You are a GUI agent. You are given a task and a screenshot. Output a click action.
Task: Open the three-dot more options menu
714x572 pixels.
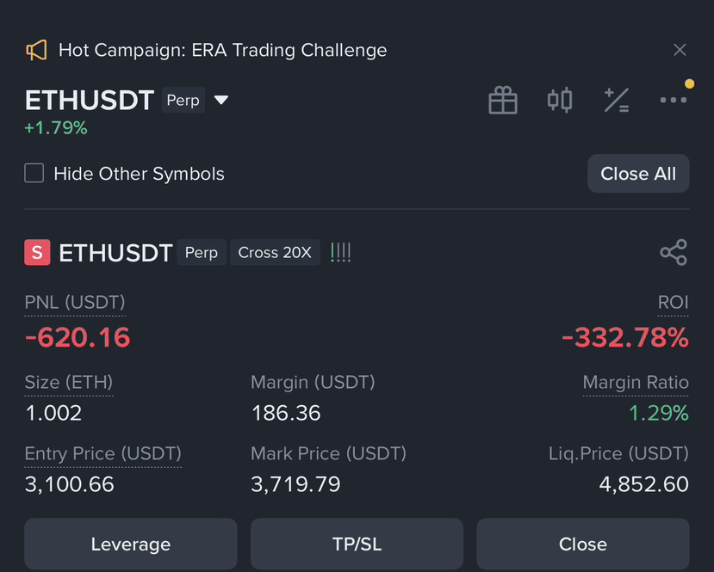click(x=673, y=100)
